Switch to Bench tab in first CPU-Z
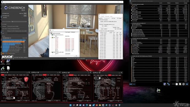The image size is (190, 107). tap(24, 75)
